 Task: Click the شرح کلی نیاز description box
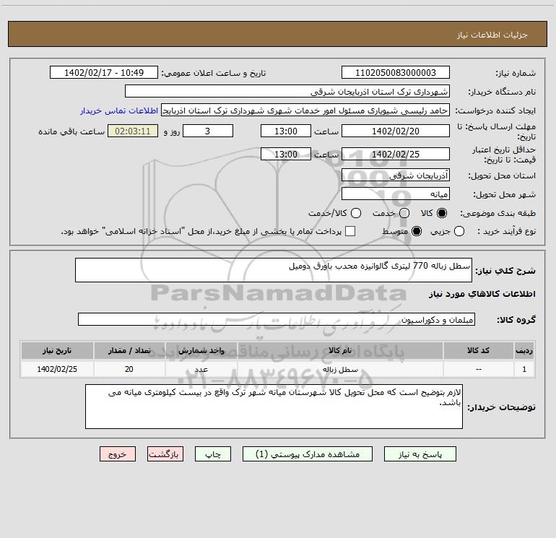click(274, 270)
